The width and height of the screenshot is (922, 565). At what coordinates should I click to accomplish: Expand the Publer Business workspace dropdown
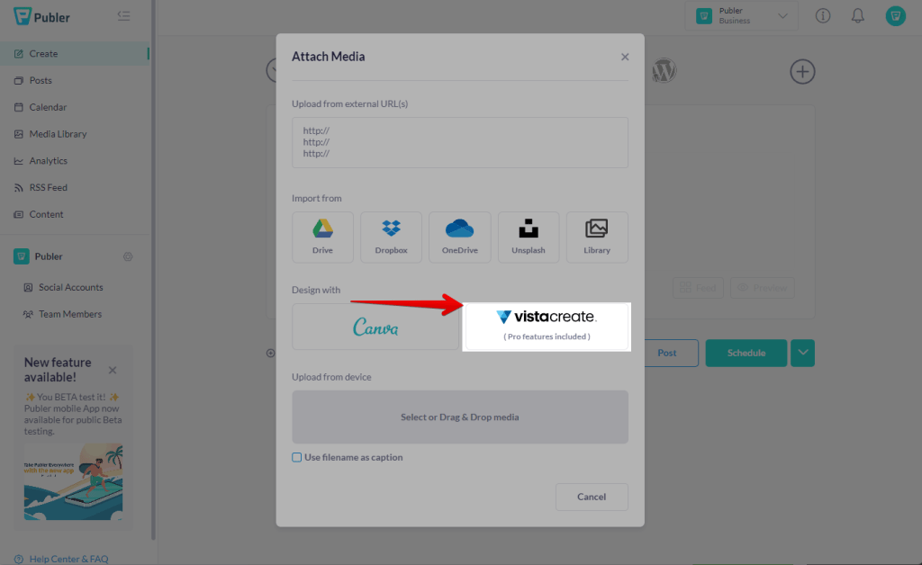(x=742, y=16)
